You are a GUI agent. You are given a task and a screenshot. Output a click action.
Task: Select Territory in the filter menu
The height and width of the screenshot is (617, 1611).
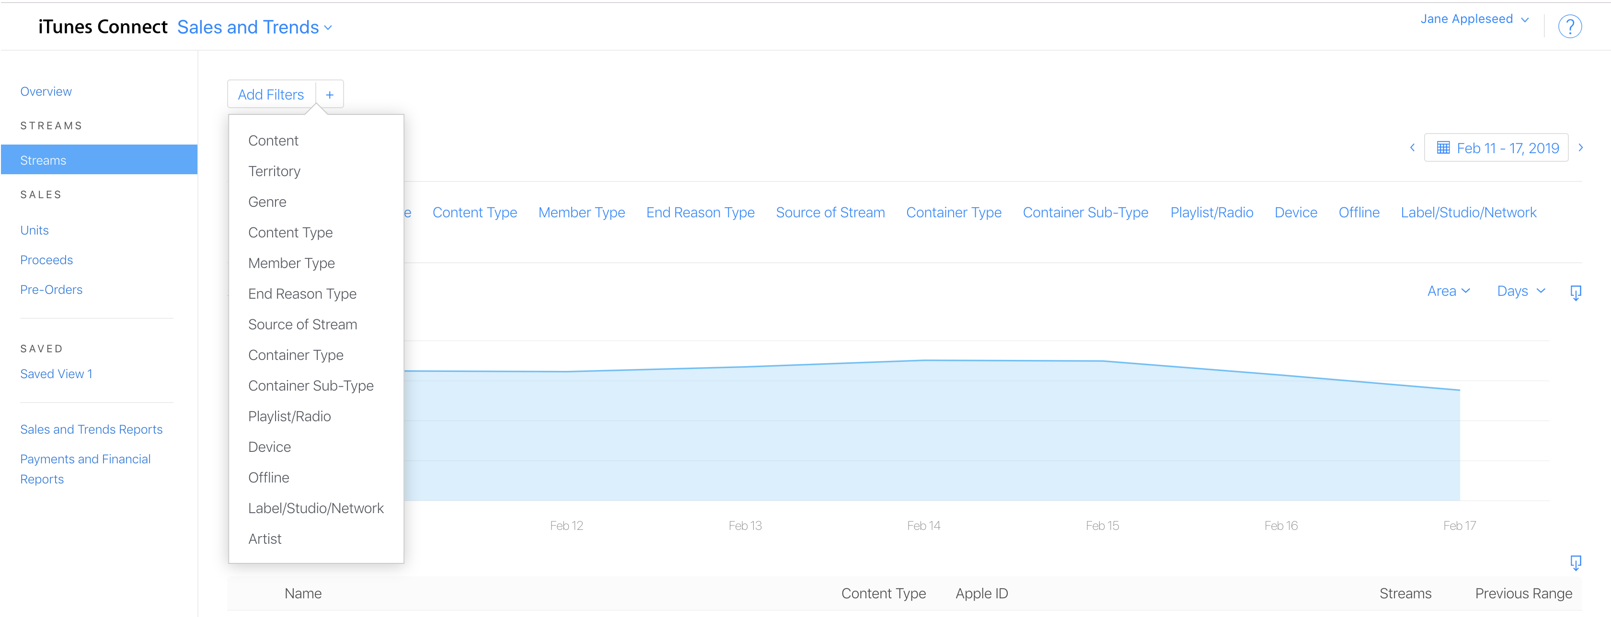[x=274, y=171]
